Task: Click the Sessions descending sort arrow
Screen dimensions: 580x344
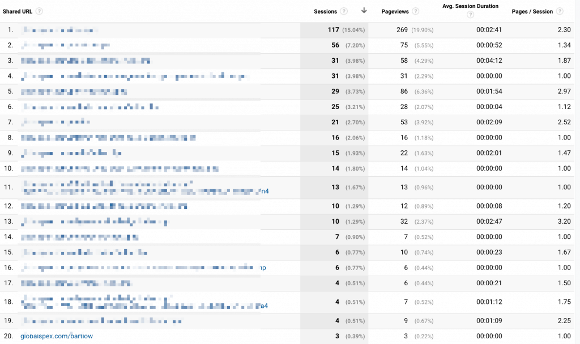Action: [364, 11]
